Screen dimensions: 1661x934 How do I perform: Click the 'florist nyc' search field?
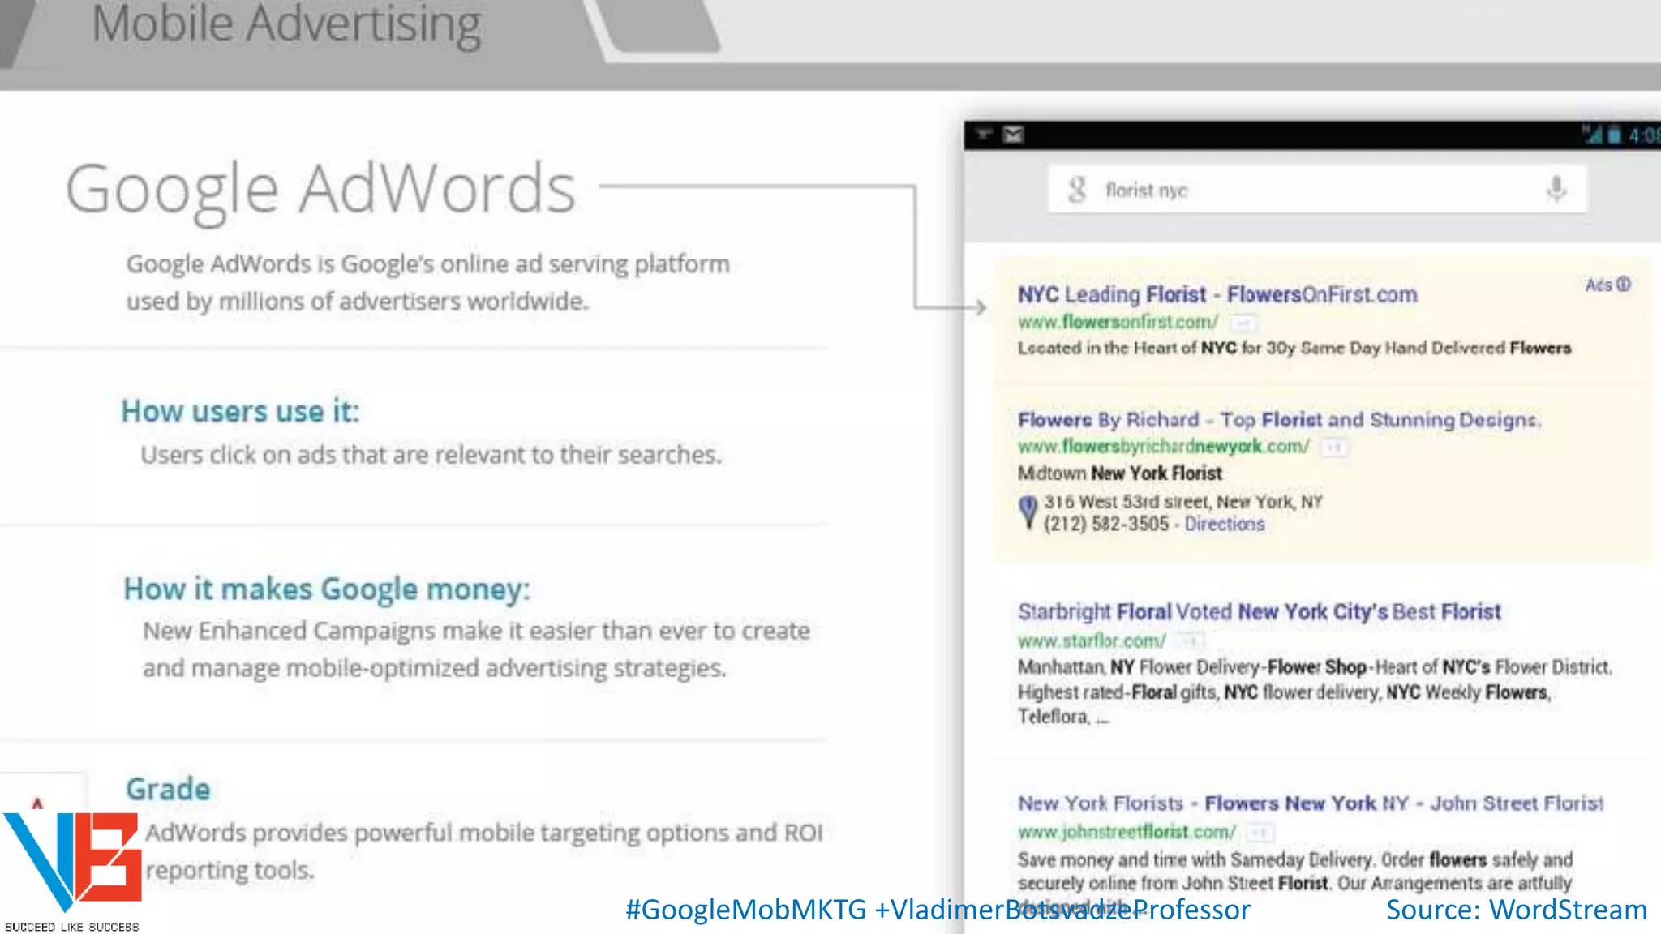point(1316,190)
